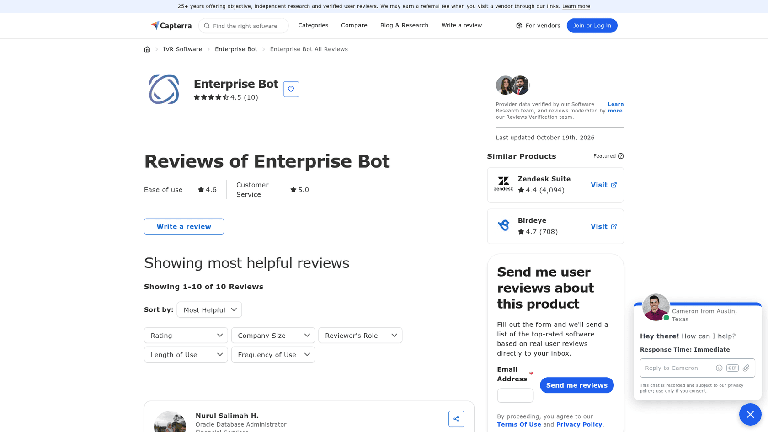Click the Nurul Salimah H. reviewer name
Image resolution: width=768 pixels, height=432 pixels.
pos(227,416)
